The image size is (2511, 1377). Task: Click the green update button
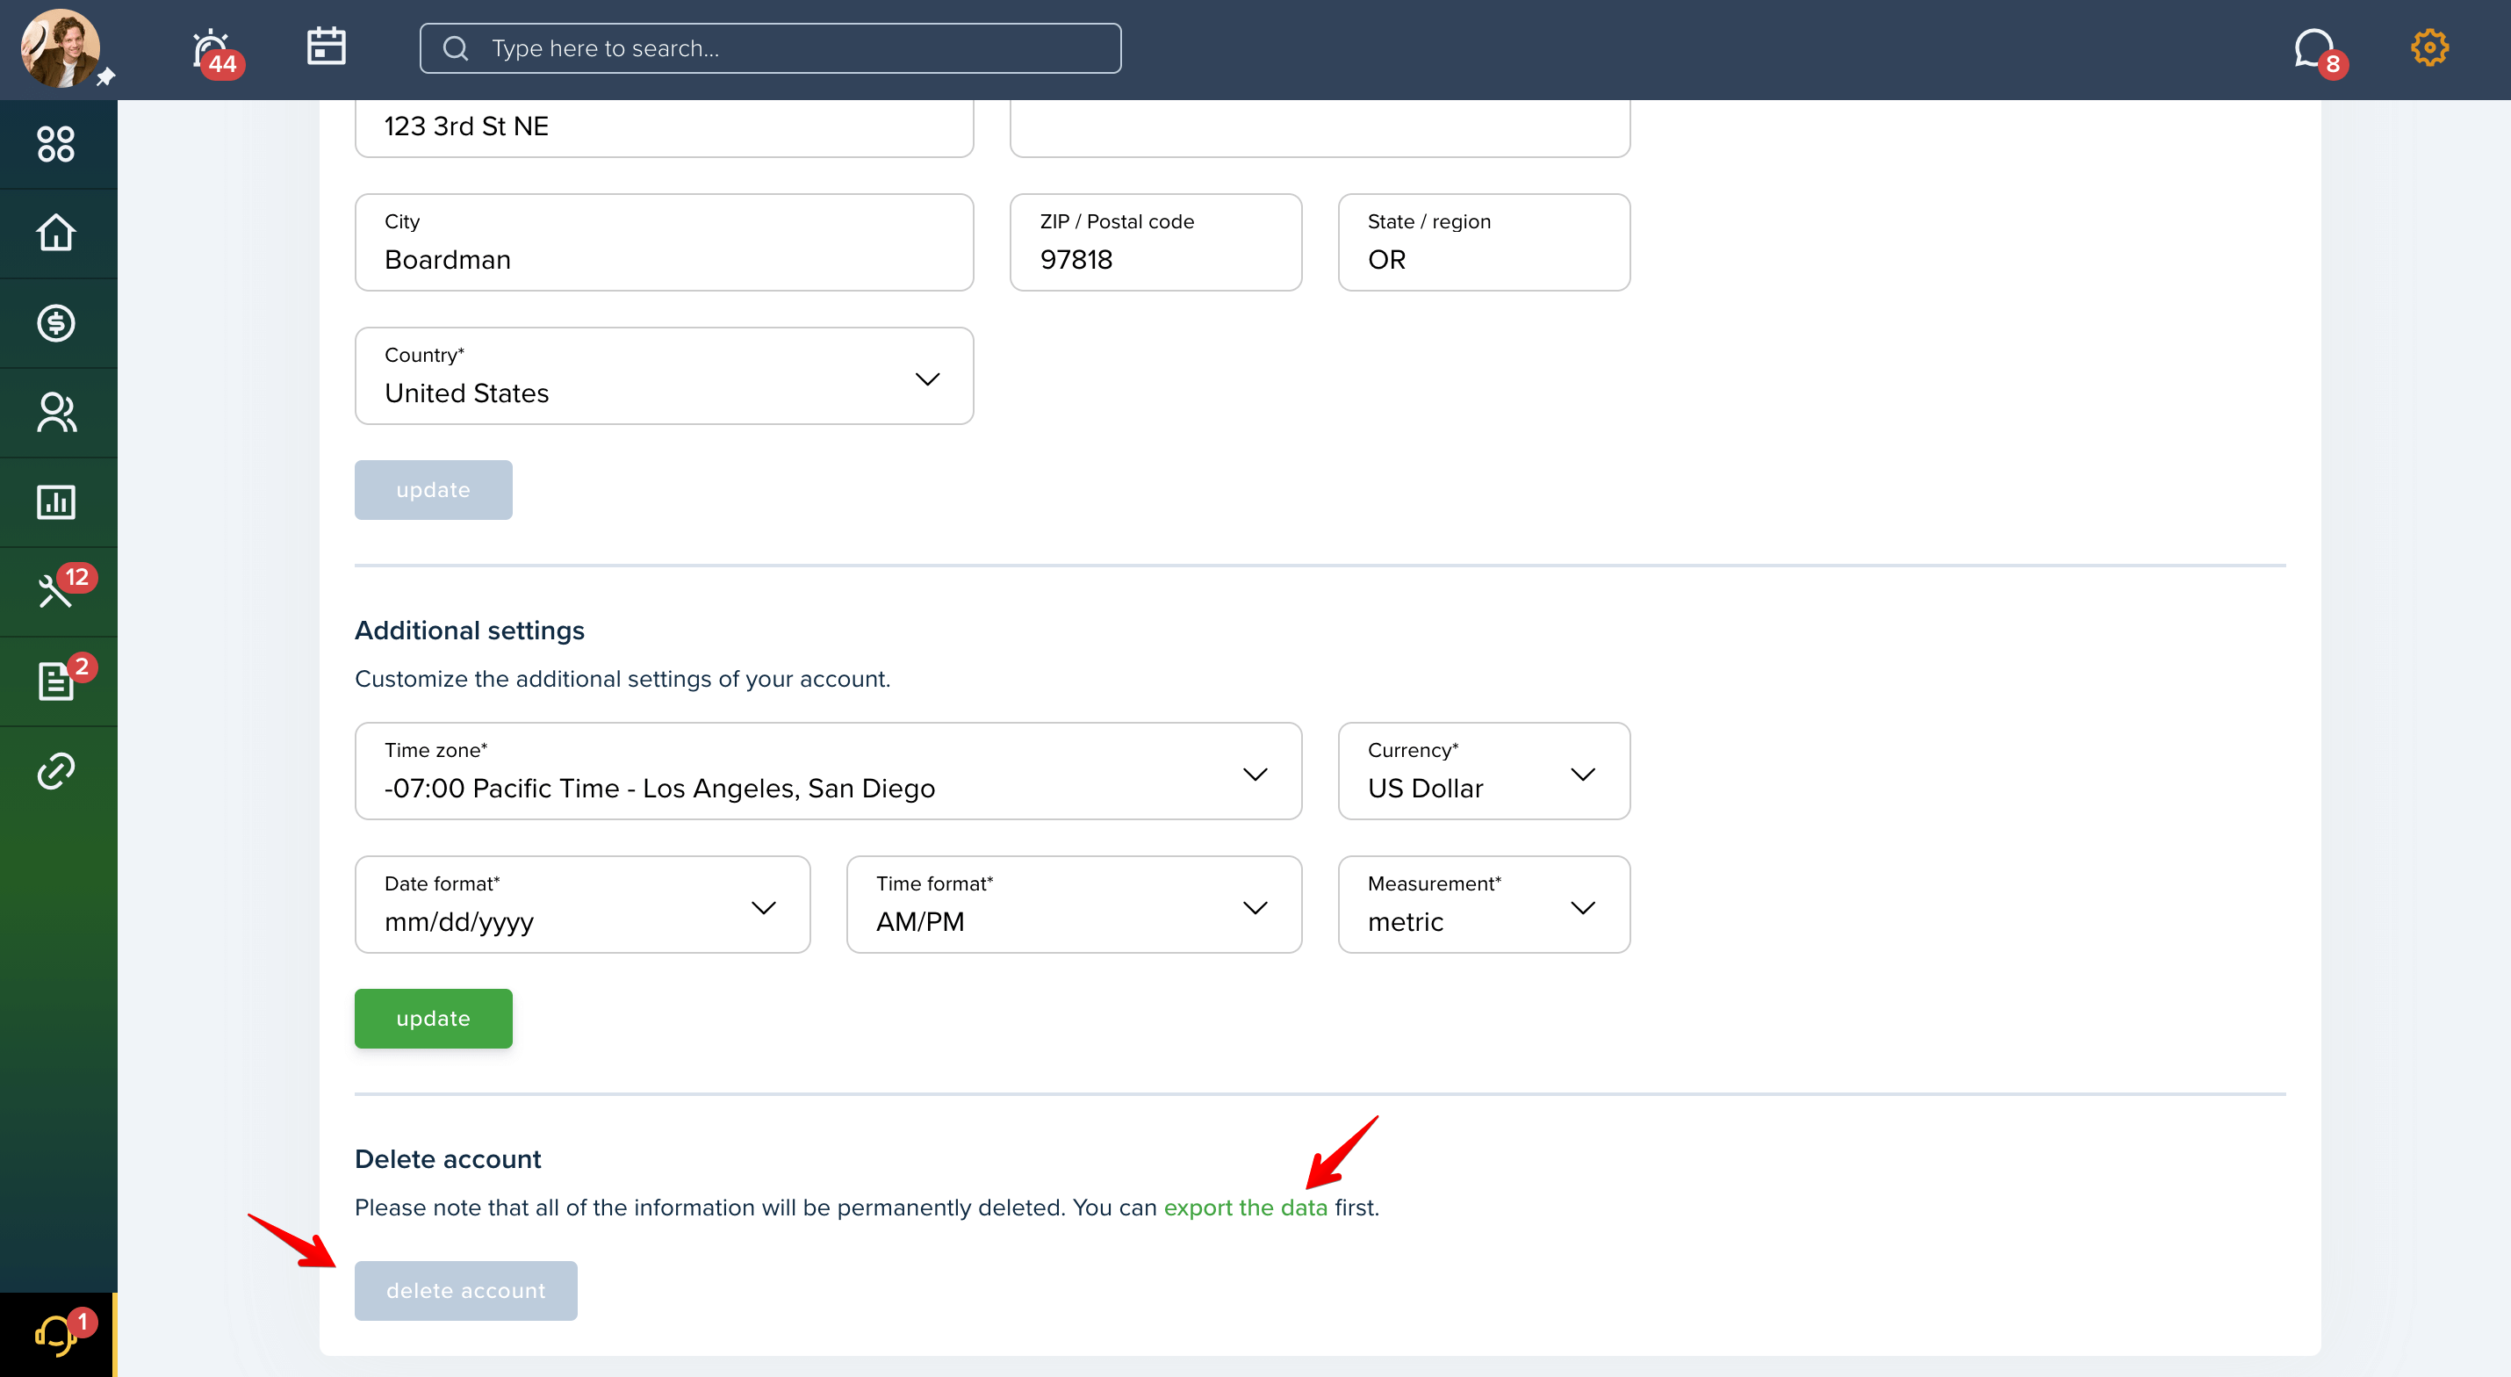click(x=433, y=1018)
